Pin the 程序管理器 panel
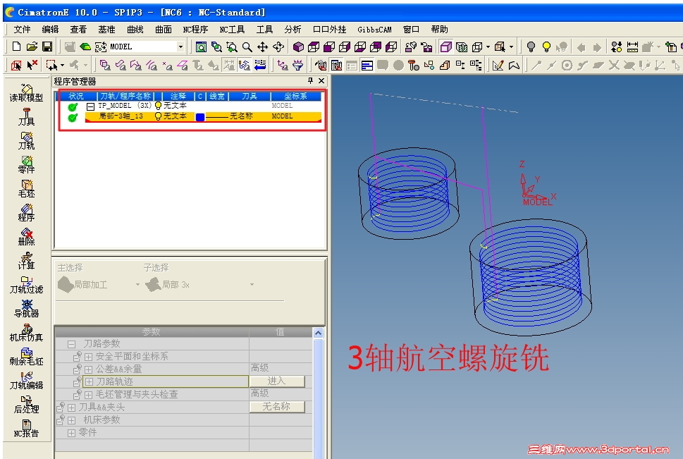The width and height of the screenshot is (683, 459). (310, 80)
